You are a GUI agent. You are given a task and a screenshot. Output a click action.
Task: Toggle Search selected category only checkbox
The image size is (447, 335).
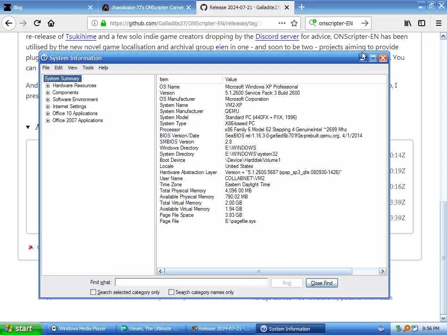(93, 292)
